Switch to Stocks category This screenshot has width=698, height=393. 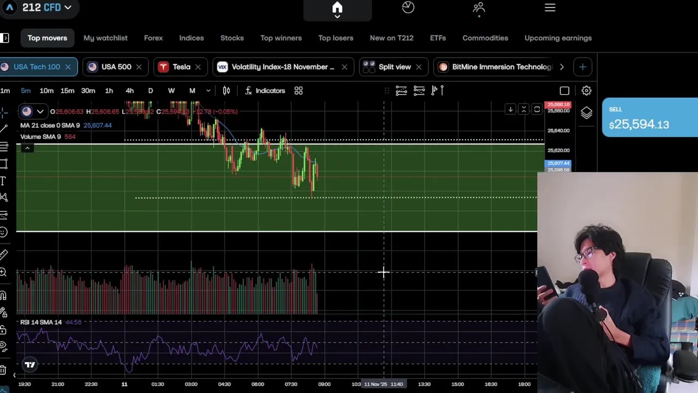pyautogui.click(x=232, y=38)
